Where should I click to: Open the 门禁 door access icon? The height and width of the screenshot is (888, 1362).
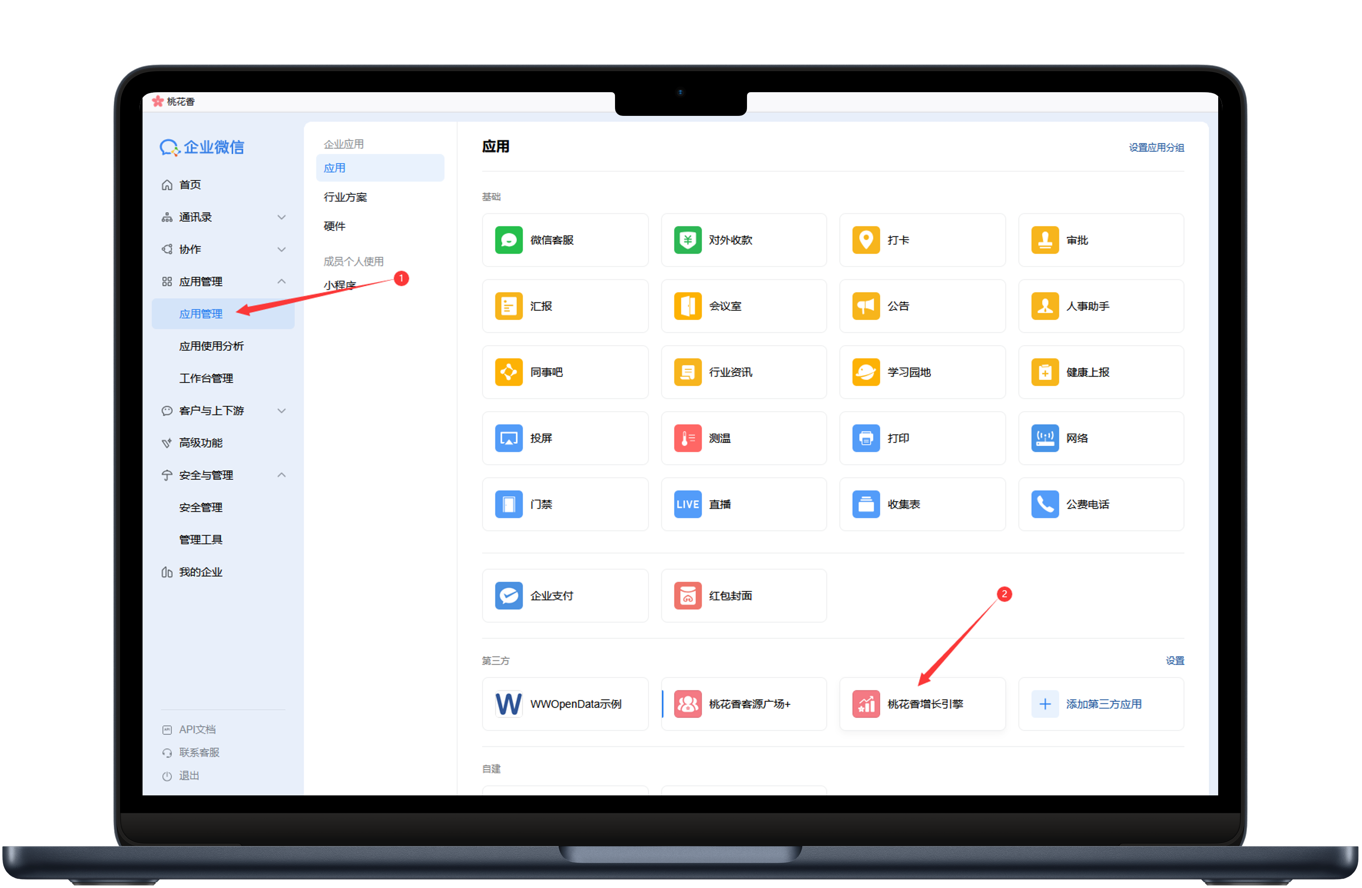[x=508, y=504]
